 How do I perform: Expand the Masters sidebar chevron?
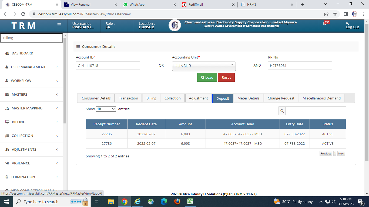57,95
